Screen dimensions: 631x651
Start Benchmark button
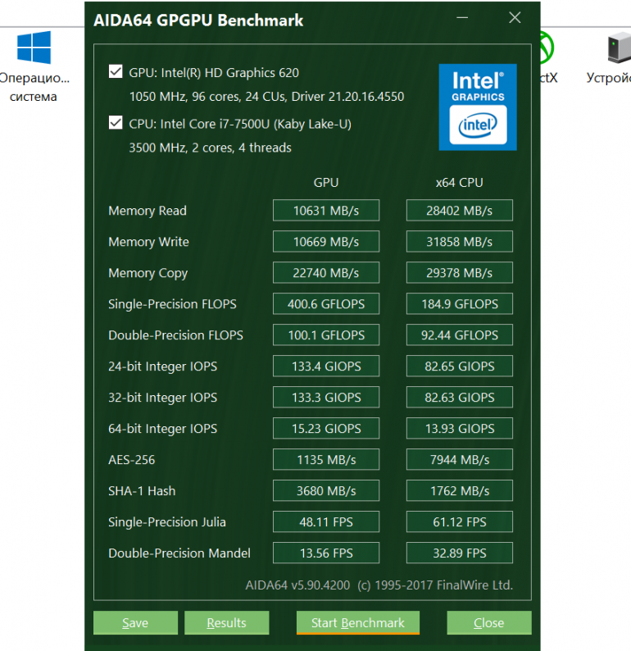click(x=357, y=623)
